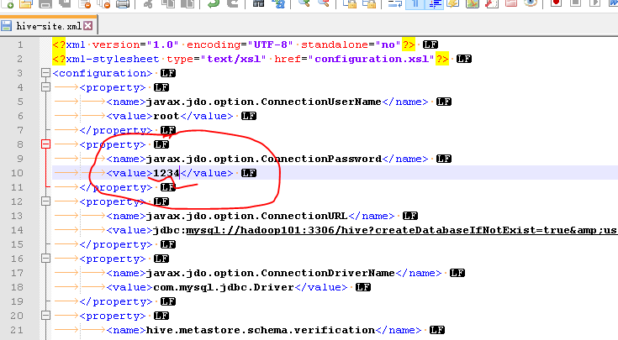Click the standalone "no" attribute value
Screen dimensions: 618x340
click(x=388, y=44)
